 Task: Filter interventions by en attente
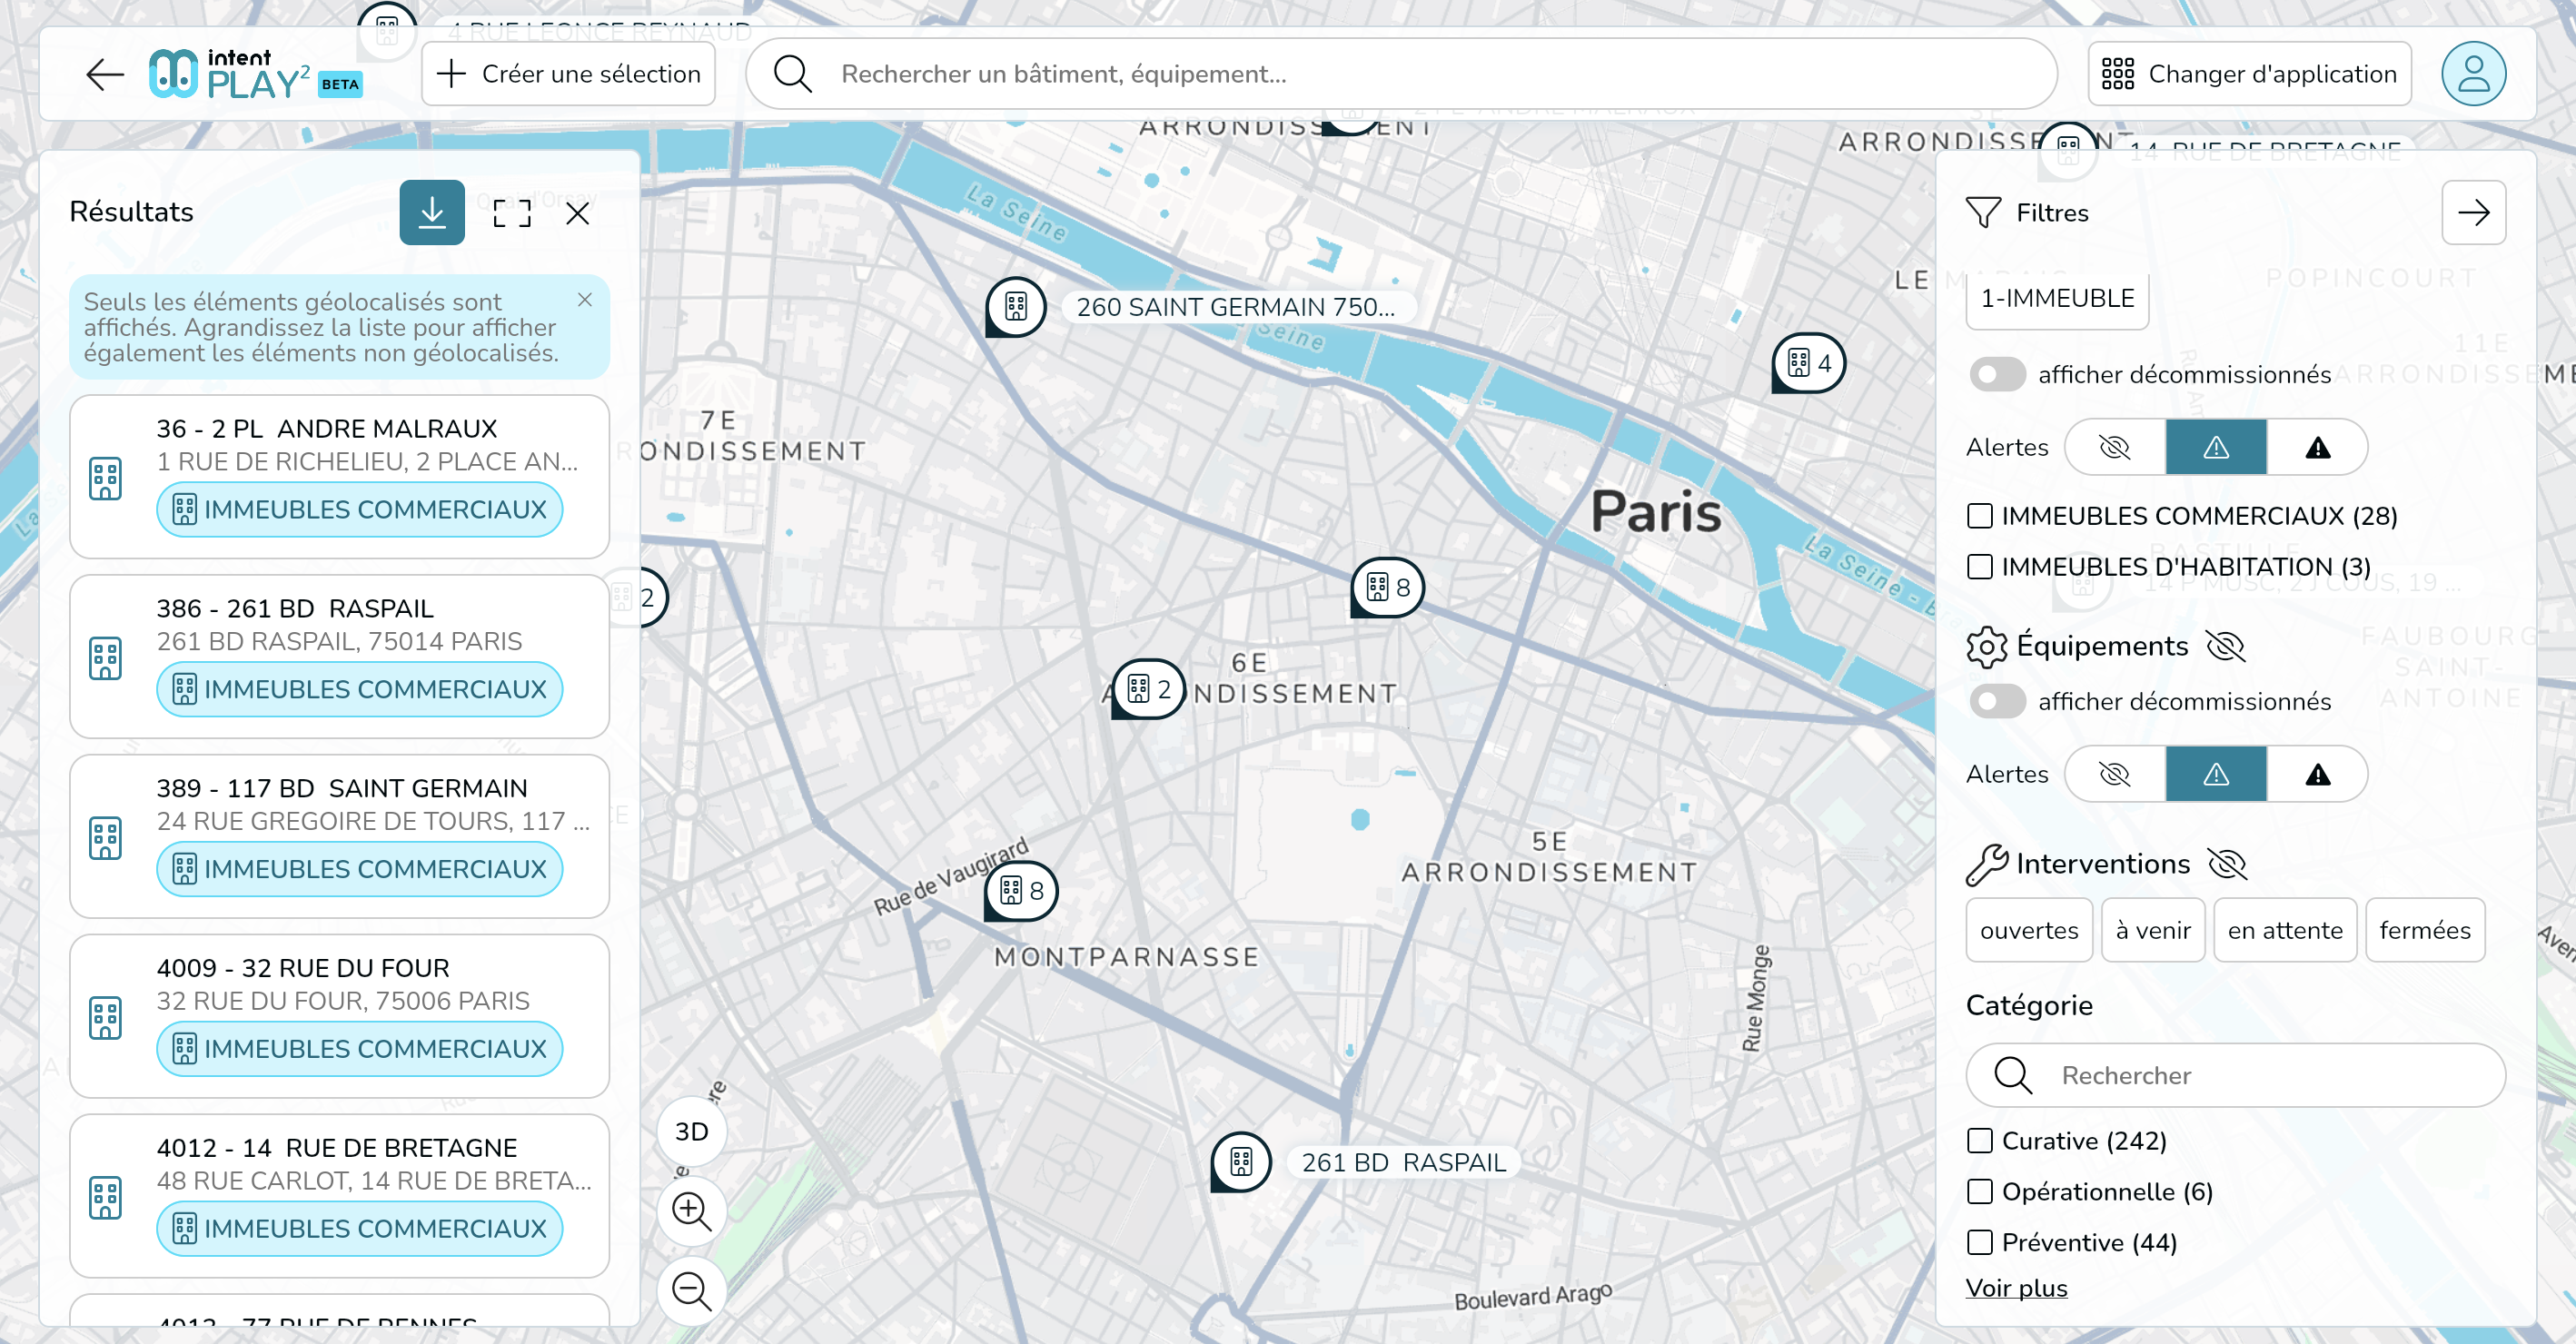(2285, 930)
